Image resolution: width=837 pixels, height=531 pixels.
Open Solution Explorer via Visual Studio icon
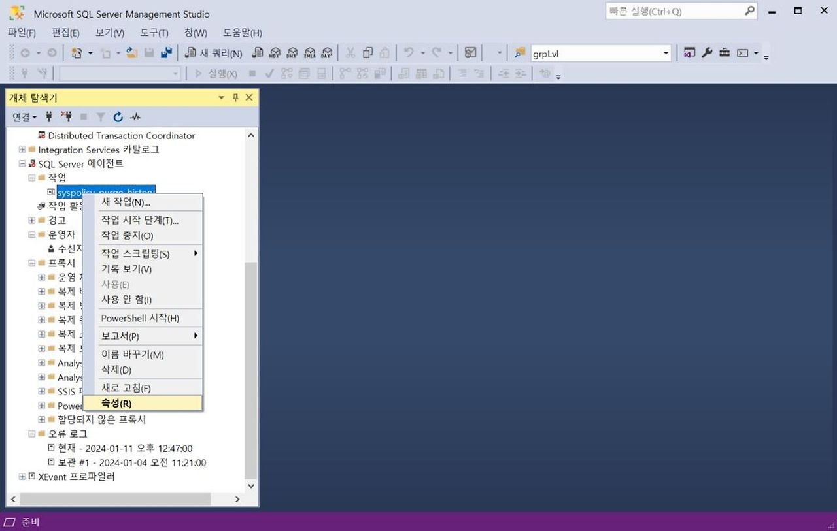pyautogui.click(x=689, y=53)
